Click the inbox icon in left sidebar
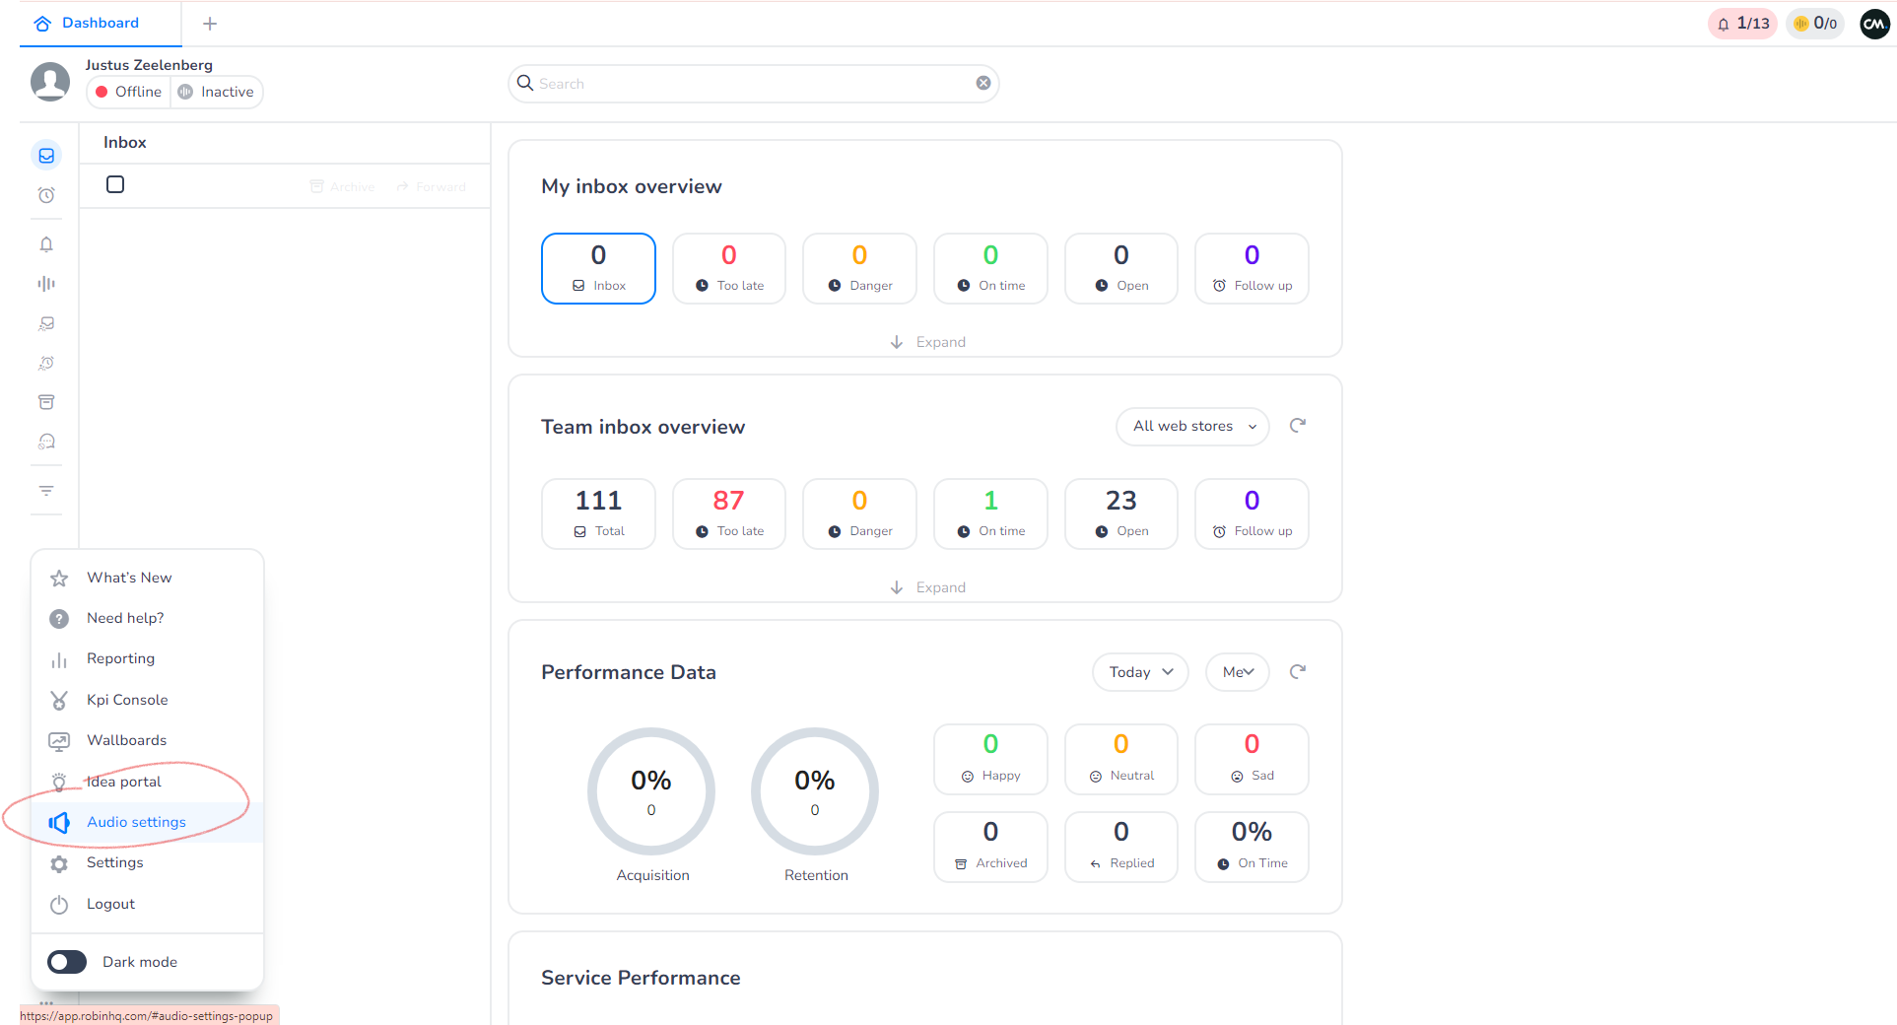 coord(46,156)
